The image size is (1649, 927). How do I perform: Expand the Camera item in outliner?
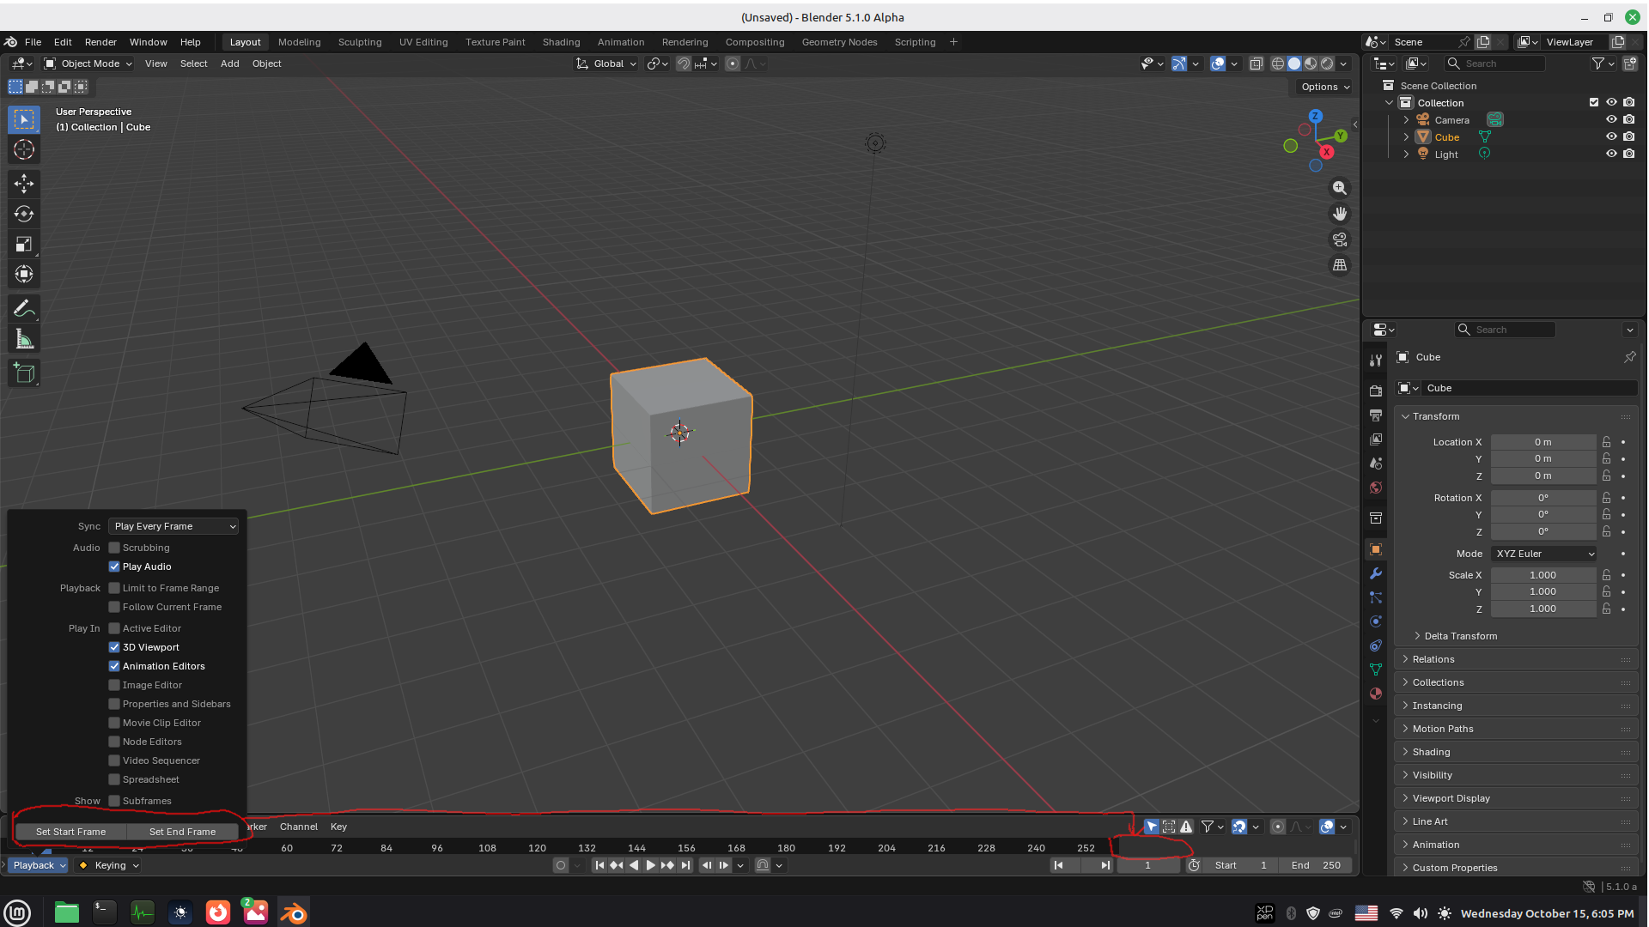[x=1406, y=120]
